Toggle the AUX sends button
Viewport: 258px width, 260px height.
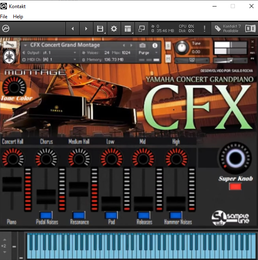(252, 53)
